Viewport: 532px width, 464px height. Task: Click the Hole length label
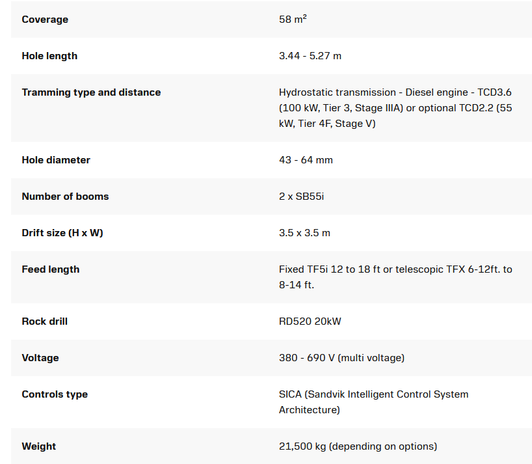(x=49, y=56)
